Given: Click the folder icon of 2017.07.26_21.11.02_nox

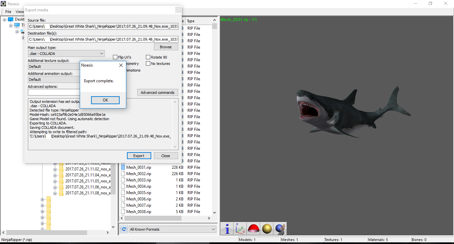Looking at the screenshot, I should coord(61,169).
